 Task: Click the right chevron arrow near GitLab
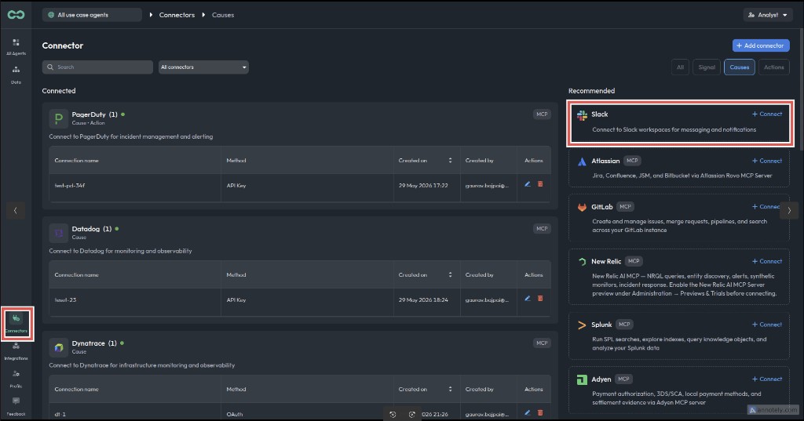point(789,210)
